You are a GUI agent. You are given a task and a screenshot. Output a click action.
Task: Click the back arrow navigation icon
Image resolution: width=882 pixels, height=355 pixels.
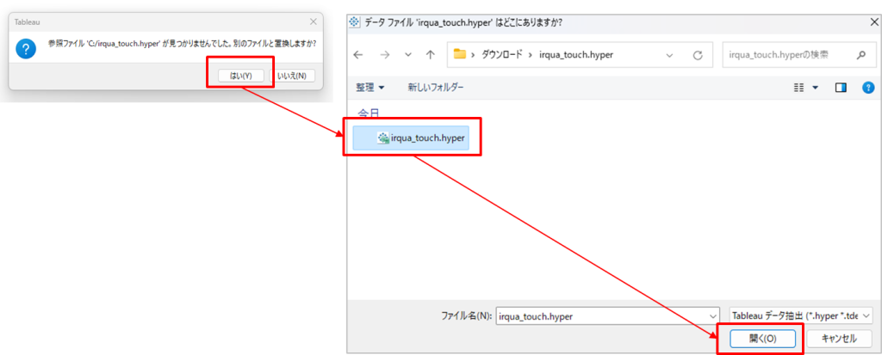[x=358, y=54]
